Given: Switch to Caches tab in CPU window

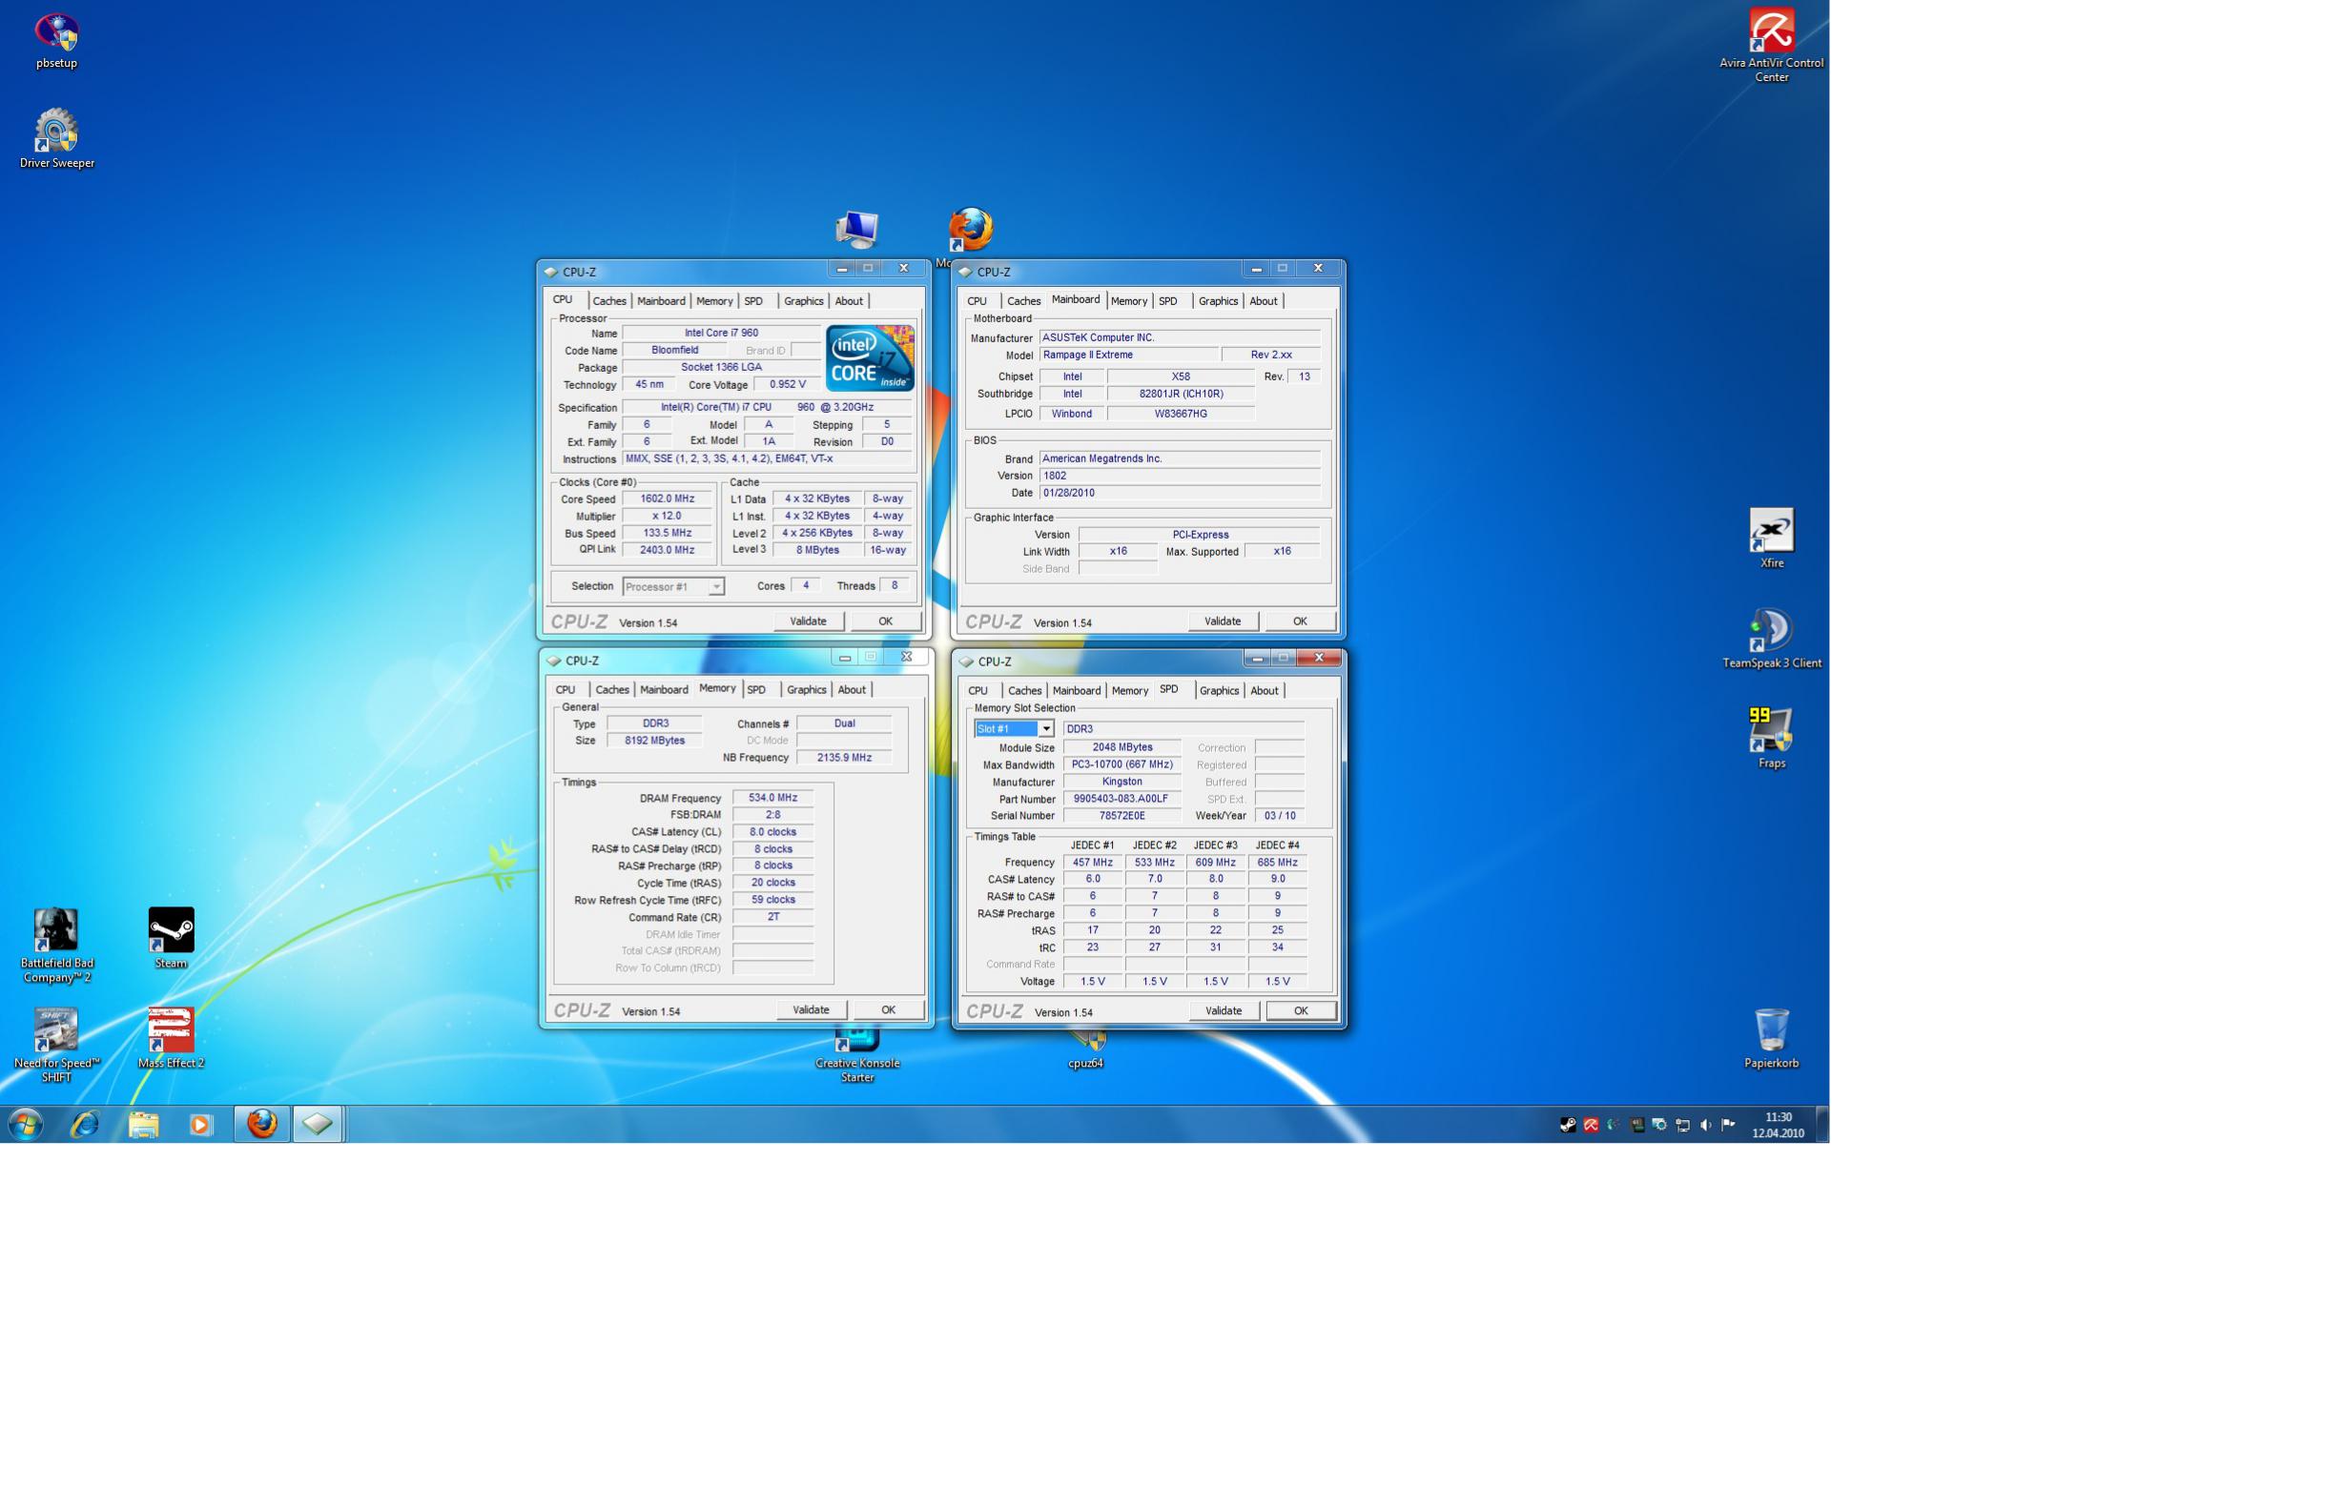Looking at the screenshot, I should click(608, 301).
